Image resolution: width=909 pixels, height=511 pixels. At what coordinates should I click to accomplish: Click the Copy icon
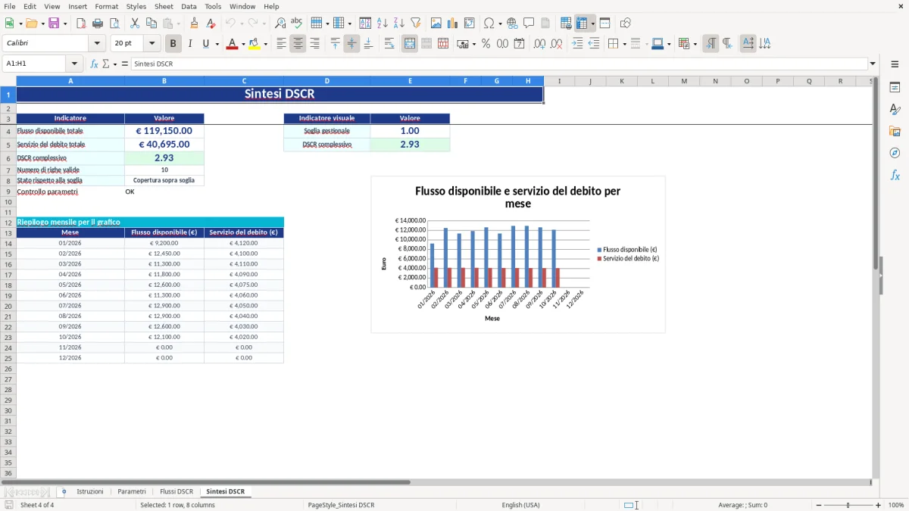click(x=151, y=23)
